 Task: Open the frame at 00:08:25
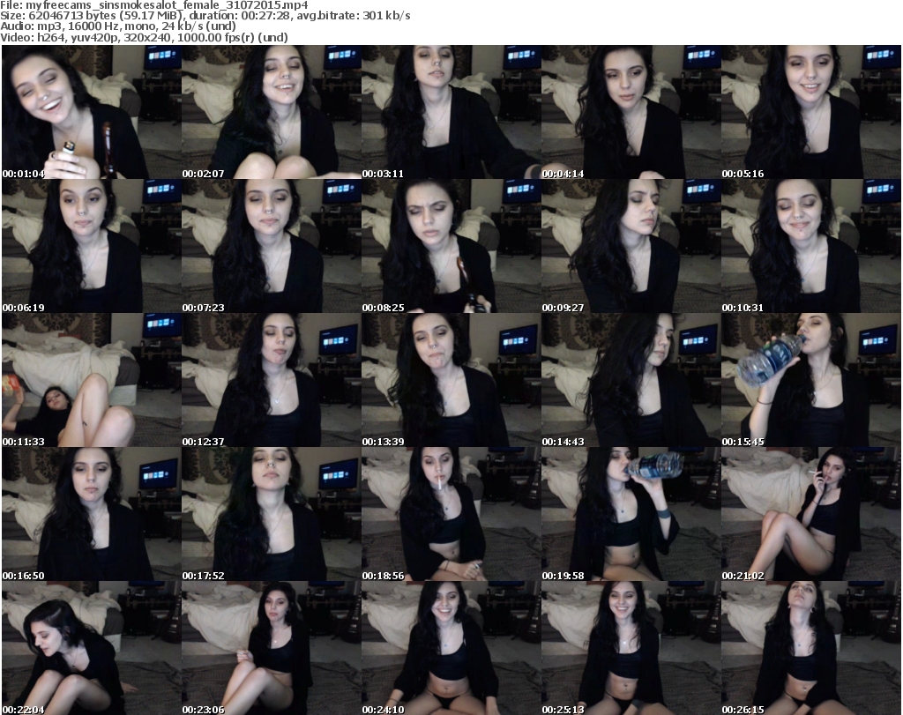coord(451,246)
